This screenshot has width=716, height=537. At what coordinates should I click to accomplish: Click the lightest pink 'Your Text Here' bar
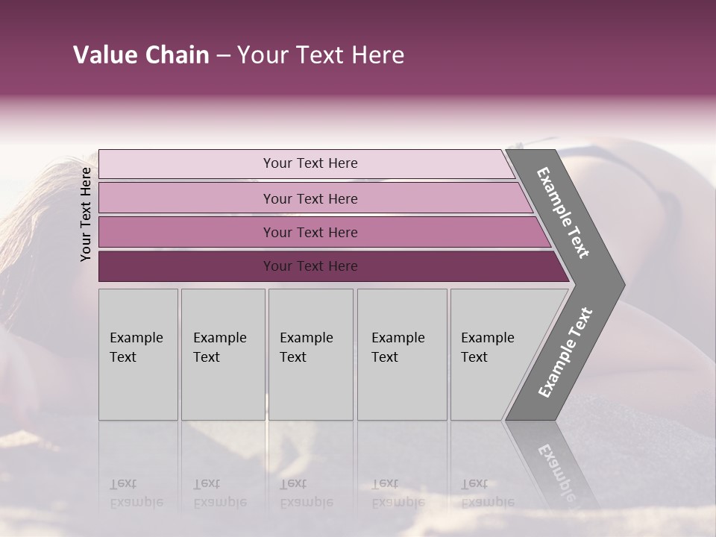[307, 164]
